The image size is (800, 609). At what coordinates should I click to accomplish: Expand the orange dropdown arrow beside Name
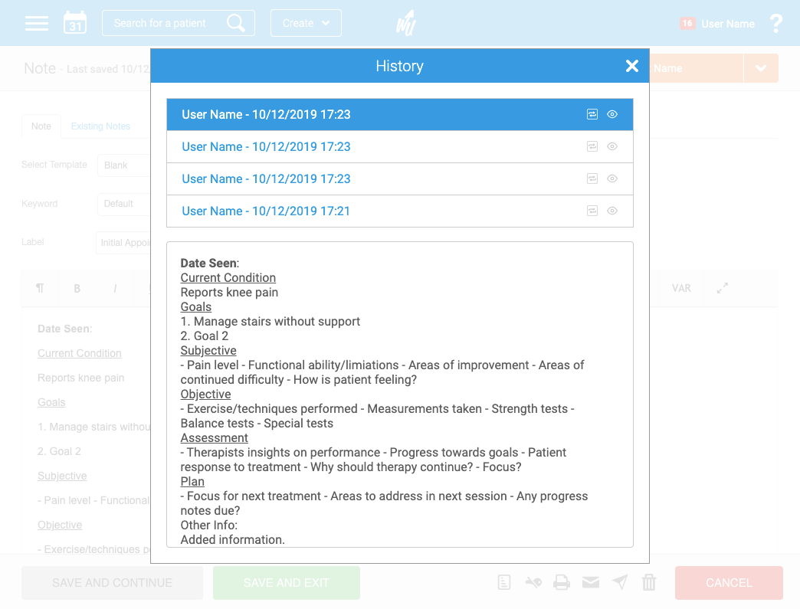pos(761,68)
